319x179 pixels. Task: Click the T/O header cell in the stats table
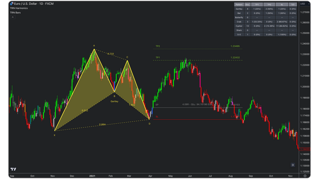pyautogui.click(x=293, y=4)
